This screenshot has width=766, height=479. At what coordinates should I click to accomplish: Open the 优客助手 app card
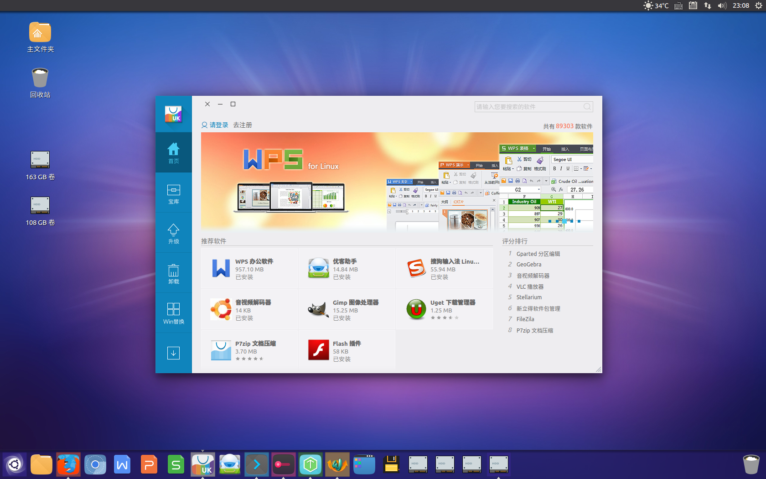[347, 268]
